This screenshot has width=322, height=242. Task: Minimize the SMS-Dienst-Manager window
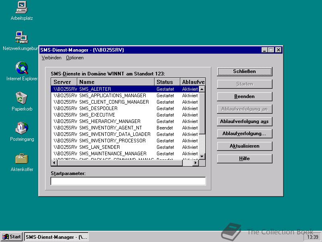tap(264, 50)
